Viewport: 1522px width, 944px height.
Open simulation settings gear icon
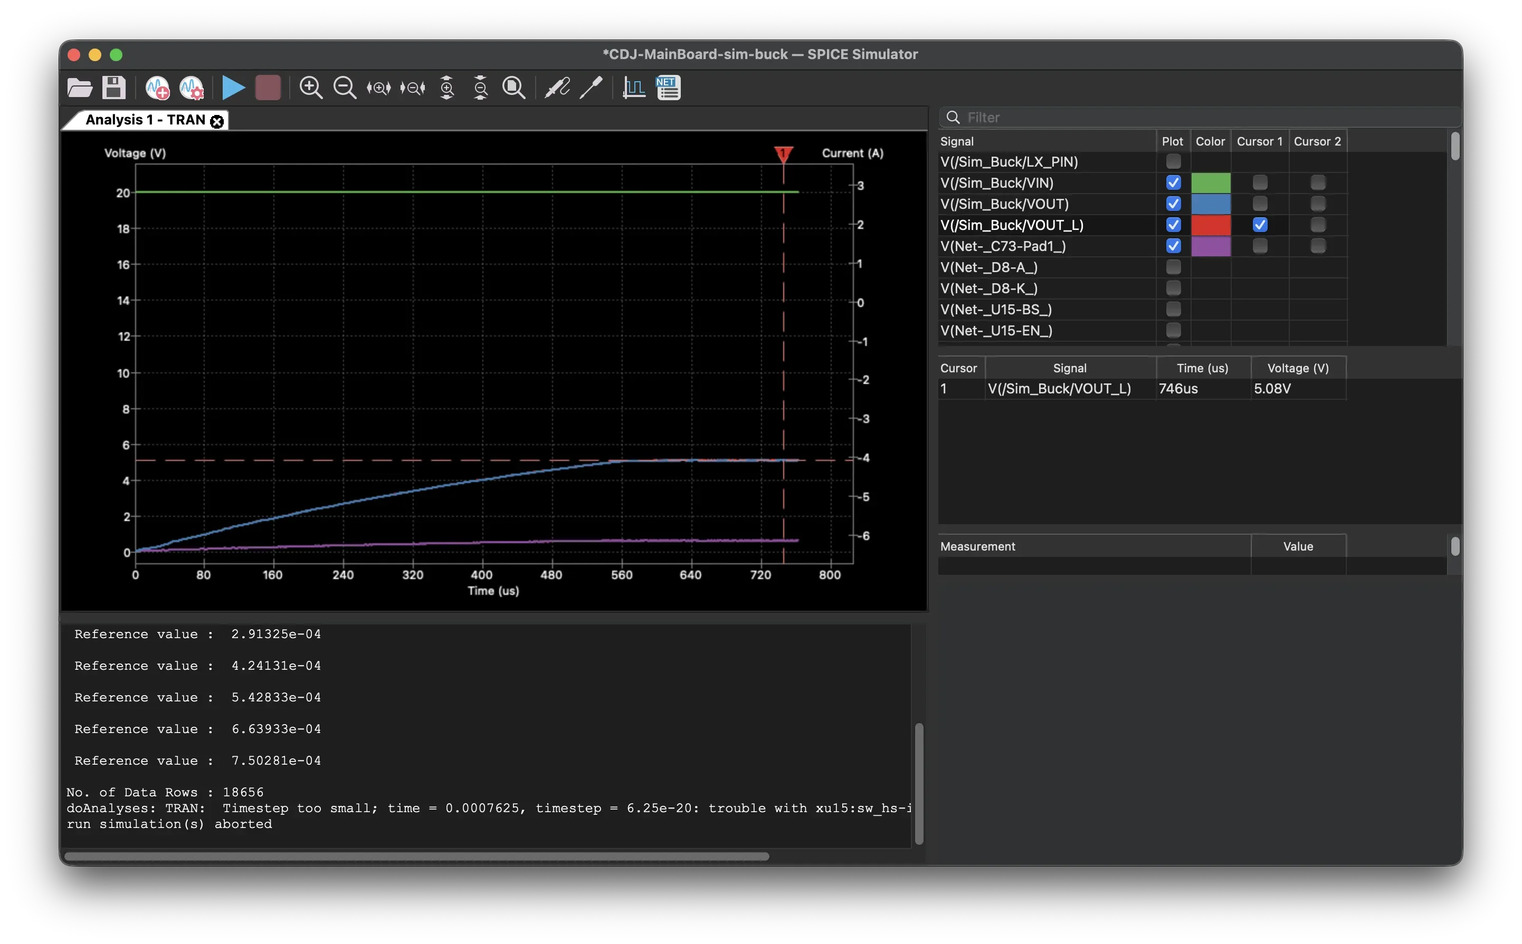coord(192,88)
